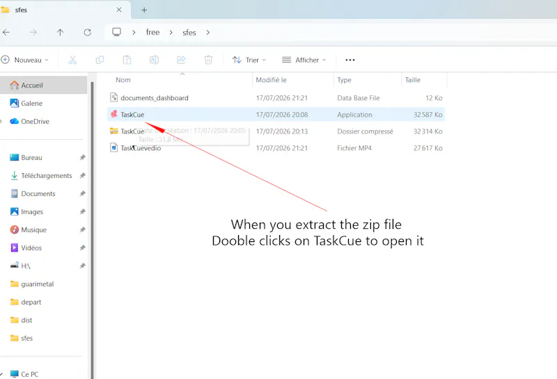Expand chevron between free and sfes
557x379 pixels.
(171, 32)
